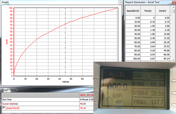The image size is (176, 114).
Task: Click the scroll up arrow in Report Generator
Action: tap(173, 7)
